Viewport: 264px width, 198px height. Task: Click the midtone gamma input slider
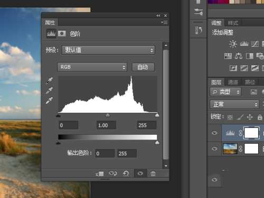click(x=108, y=115)
